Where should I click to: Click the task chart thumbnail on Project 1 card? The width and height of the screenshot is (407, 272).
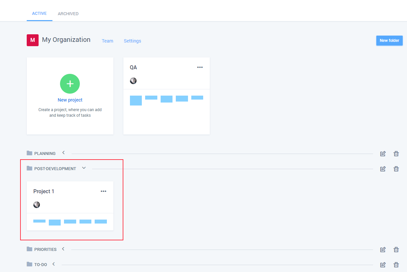point(70,222)
